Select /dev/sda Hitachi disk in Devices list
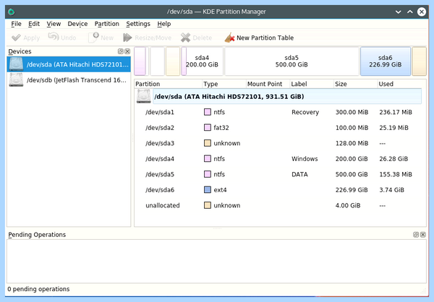This screenshot has height=302, width=434. (x=69, y=64)
